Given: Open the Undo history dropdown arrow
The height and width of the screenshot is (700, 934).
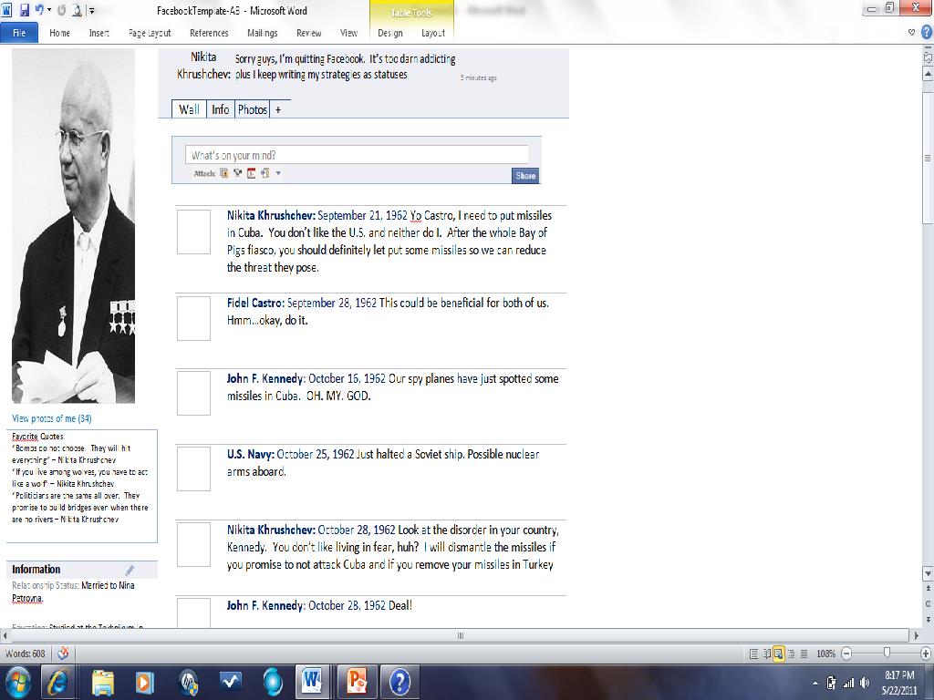Looking at the screenshot, I should [x=49, y=10].
